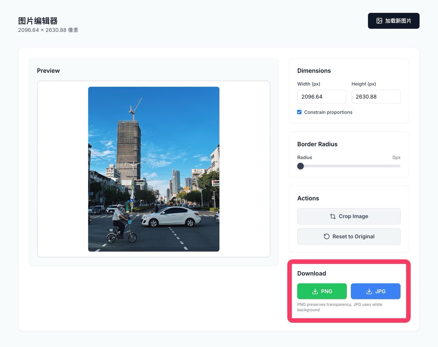Download the image as PNG
This screenshot has width=438, height=347.
(x=322, y=291)
